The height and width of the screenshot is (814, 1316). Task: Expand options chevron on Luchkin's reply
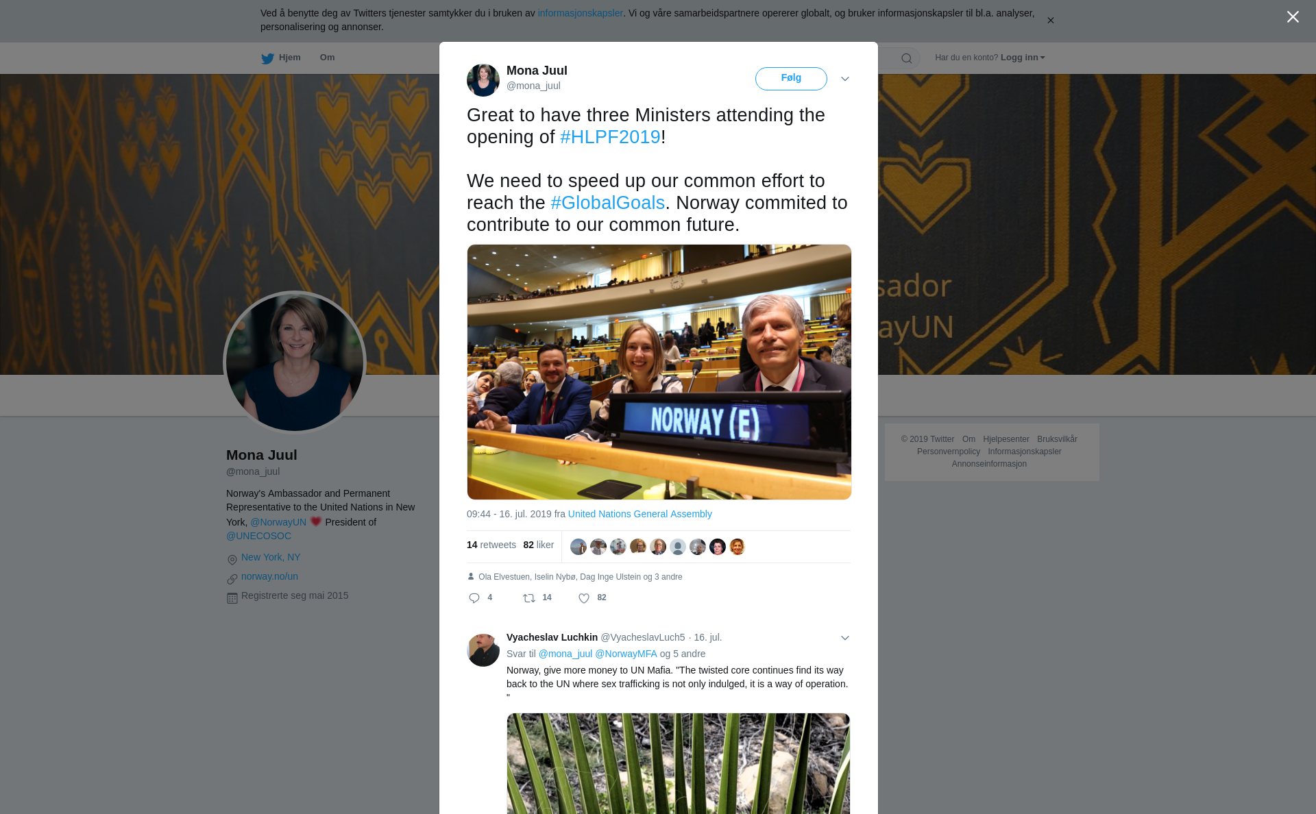pos(845,638)
